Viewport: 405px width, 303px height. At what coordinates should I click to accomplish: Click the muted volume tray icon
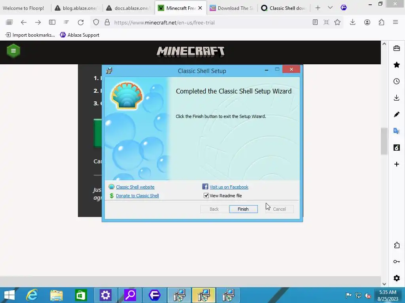(368, 295)
